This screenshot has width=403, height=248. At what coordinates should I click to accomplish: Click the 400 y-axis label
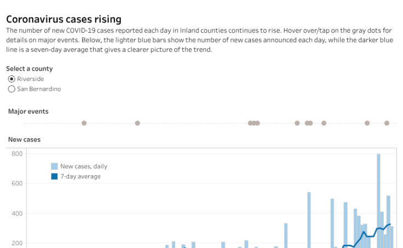point(17,214)
